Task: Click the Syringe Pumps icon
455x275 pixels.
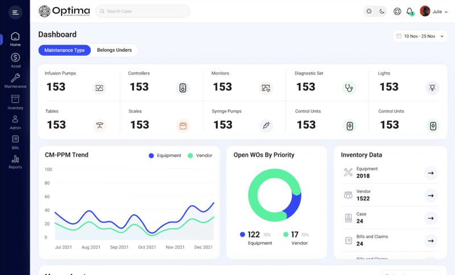Action: click(266, 126)
